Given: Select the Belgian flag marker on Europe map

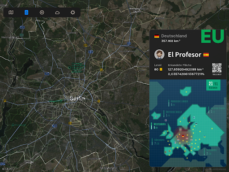Looking at the screenshot, I should point(177,137).
